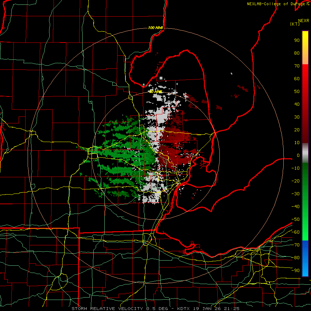Click the -60 knot scale label
Image resolution: width=311 pixels, height=311 pixels.
click(x=295, y=232)
